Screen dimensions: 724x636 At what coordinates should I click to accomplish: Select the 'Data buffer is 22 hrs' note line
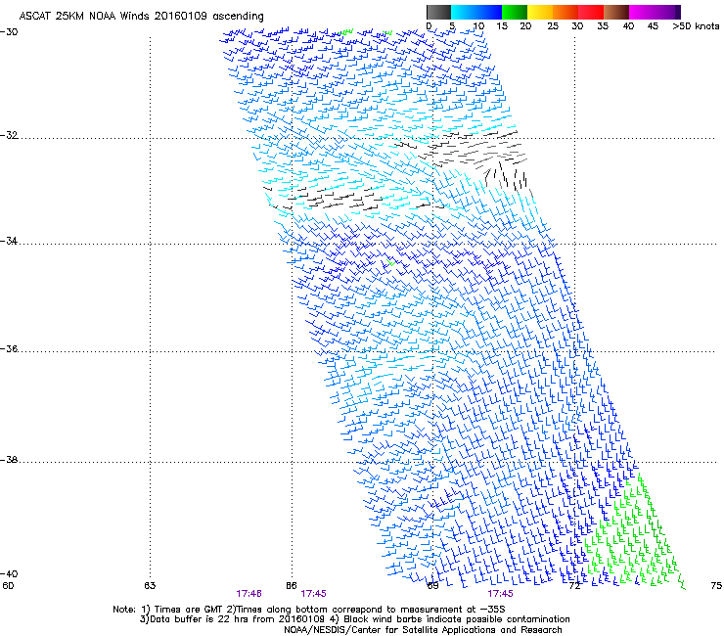click(354, 619)
